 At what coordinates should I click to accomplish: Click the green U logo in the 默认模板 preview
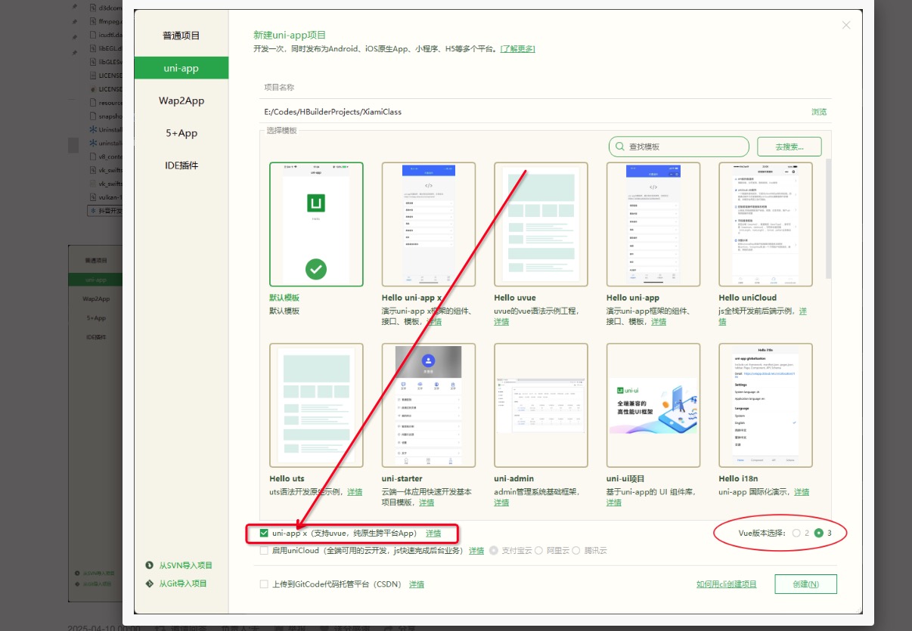point(316,203)
